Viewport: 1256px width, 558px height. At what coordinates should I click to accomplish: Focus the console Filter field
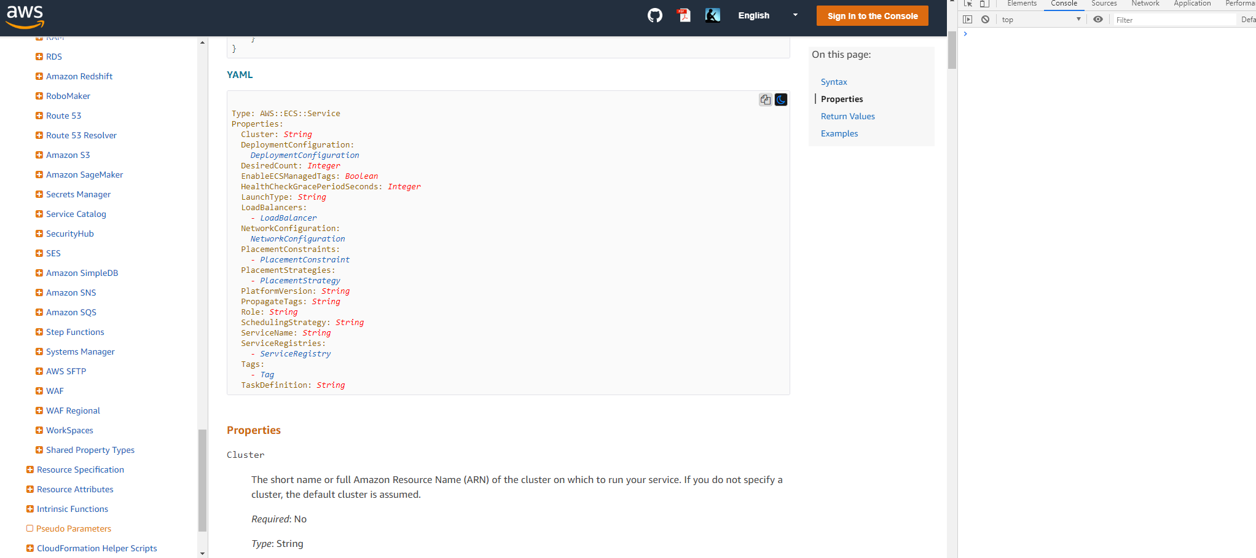click(x=1174, y=20)
